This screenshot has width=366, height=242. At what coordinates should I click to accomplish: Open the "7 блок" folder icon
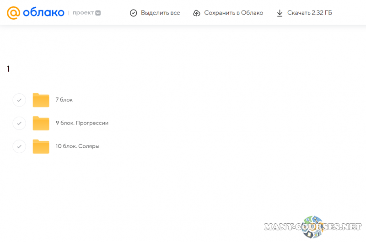coord(41,100)
